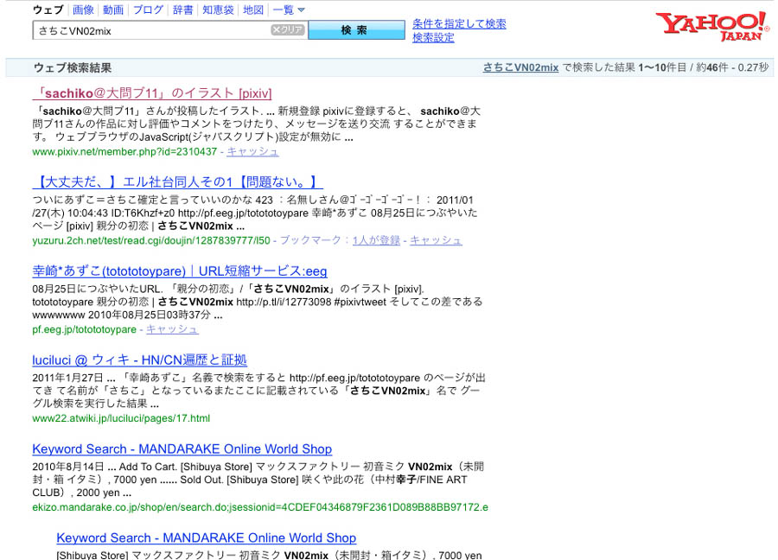778x560 pixels.
Task: View キャッシュ for the pixiv.net result
Action: (x=252, y=151)
